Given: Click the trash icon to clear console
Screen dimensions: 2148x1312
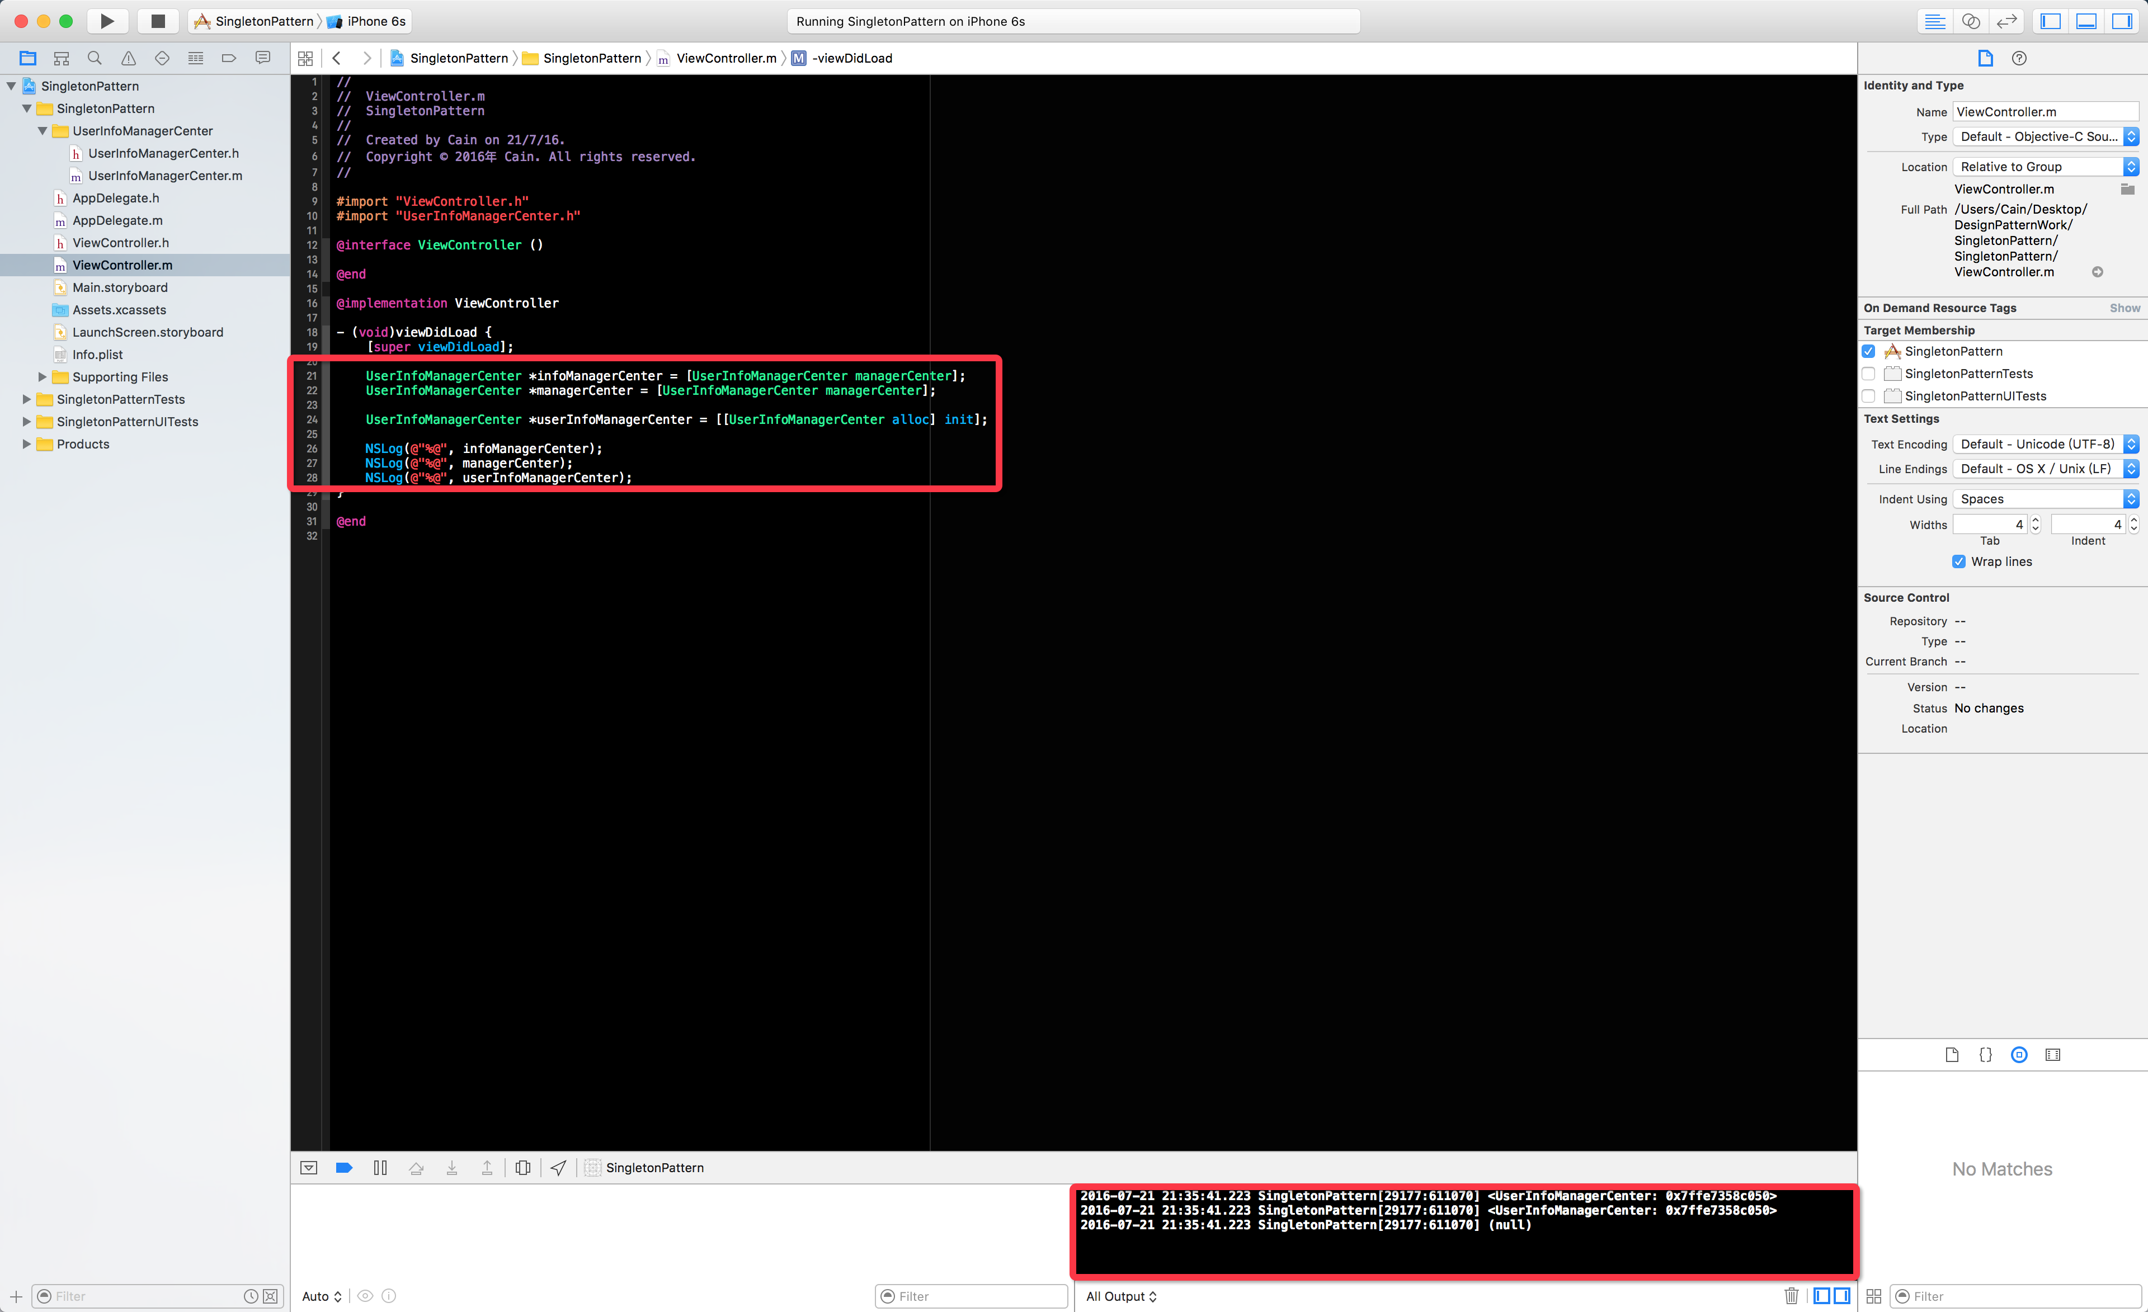Looking at the screenshot, I should [1791, 1296].
